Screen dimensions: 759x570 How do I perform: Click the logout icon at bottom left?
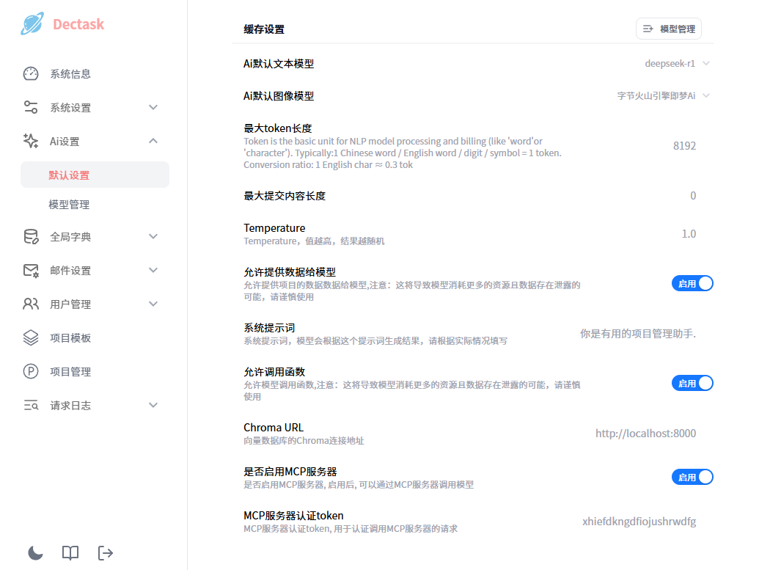click(x=105, y=553)
